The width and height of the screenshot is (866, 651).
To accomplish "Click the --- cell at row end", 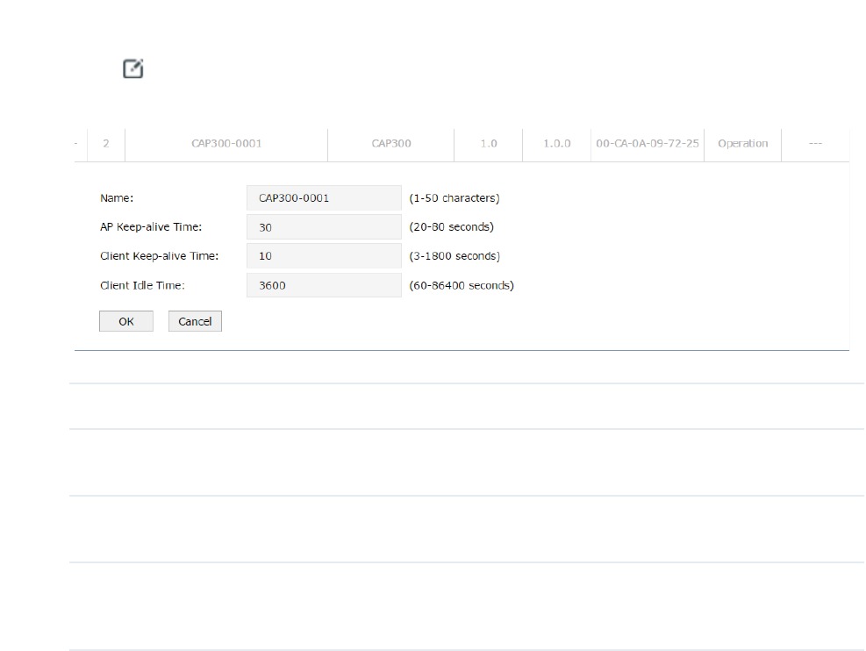I will pos(815,144).
